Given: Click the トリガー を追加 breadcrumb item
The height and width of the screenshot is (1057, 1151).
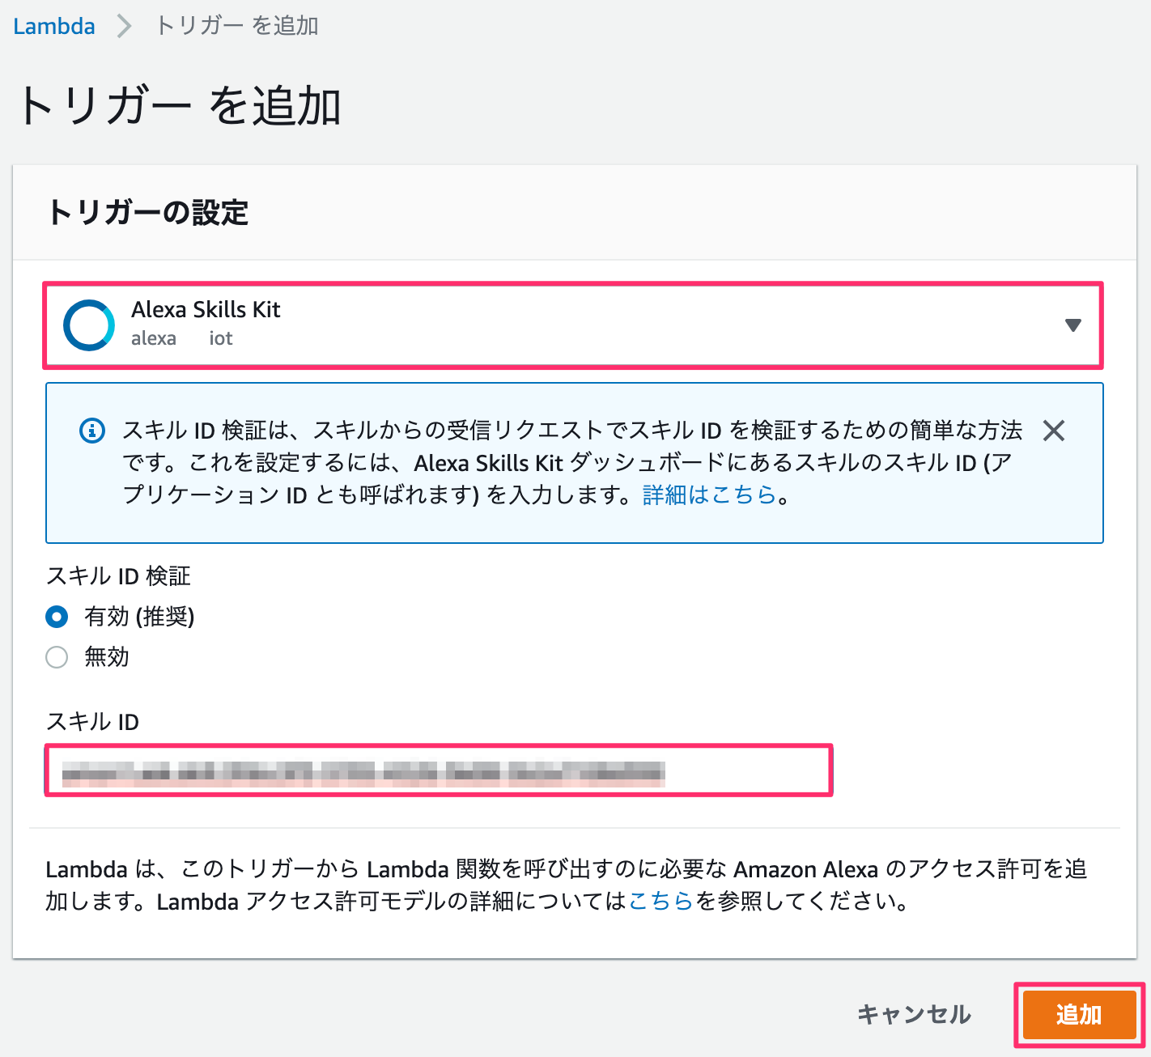Looking at the screenshot, I should coord(237,26).
